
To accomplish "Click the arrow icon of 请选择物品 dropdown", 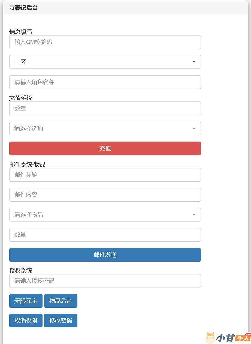I will tap(194, 215).
